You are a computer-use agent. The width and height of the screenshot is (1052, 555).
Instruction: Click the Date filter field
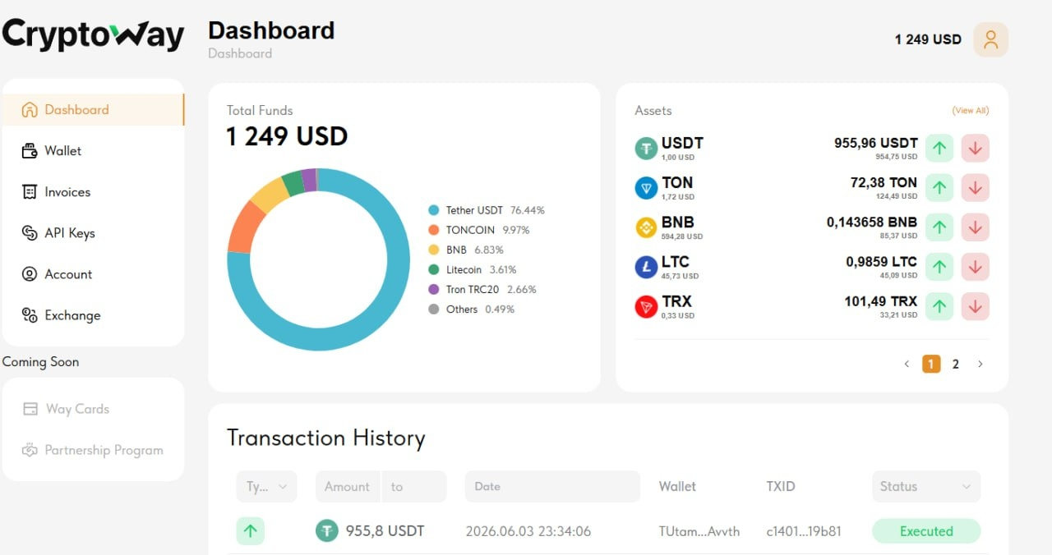[x=552, y=486]
